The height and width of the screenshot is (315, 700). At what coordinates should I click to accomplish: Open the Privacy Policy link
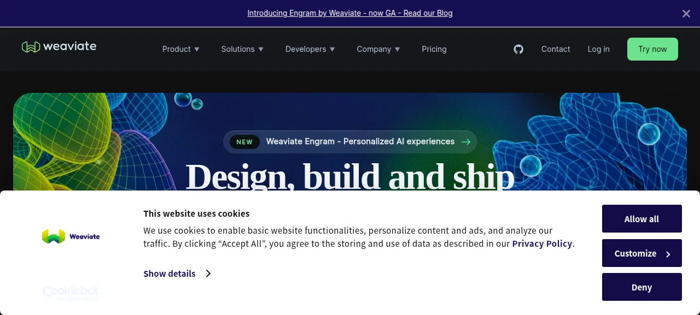[542, 243]
